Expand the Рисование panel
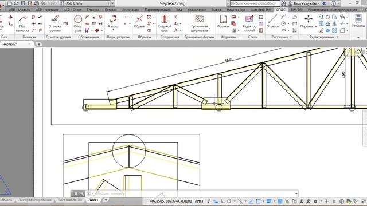The width and height of the screenshot is (367, 206). [291, 37]
